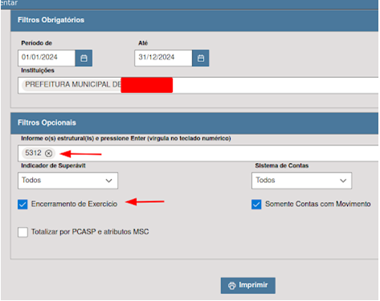380x301 pixels.
Task: Click the Filtros Opcionais section header
Action: (x=194, y=123)
